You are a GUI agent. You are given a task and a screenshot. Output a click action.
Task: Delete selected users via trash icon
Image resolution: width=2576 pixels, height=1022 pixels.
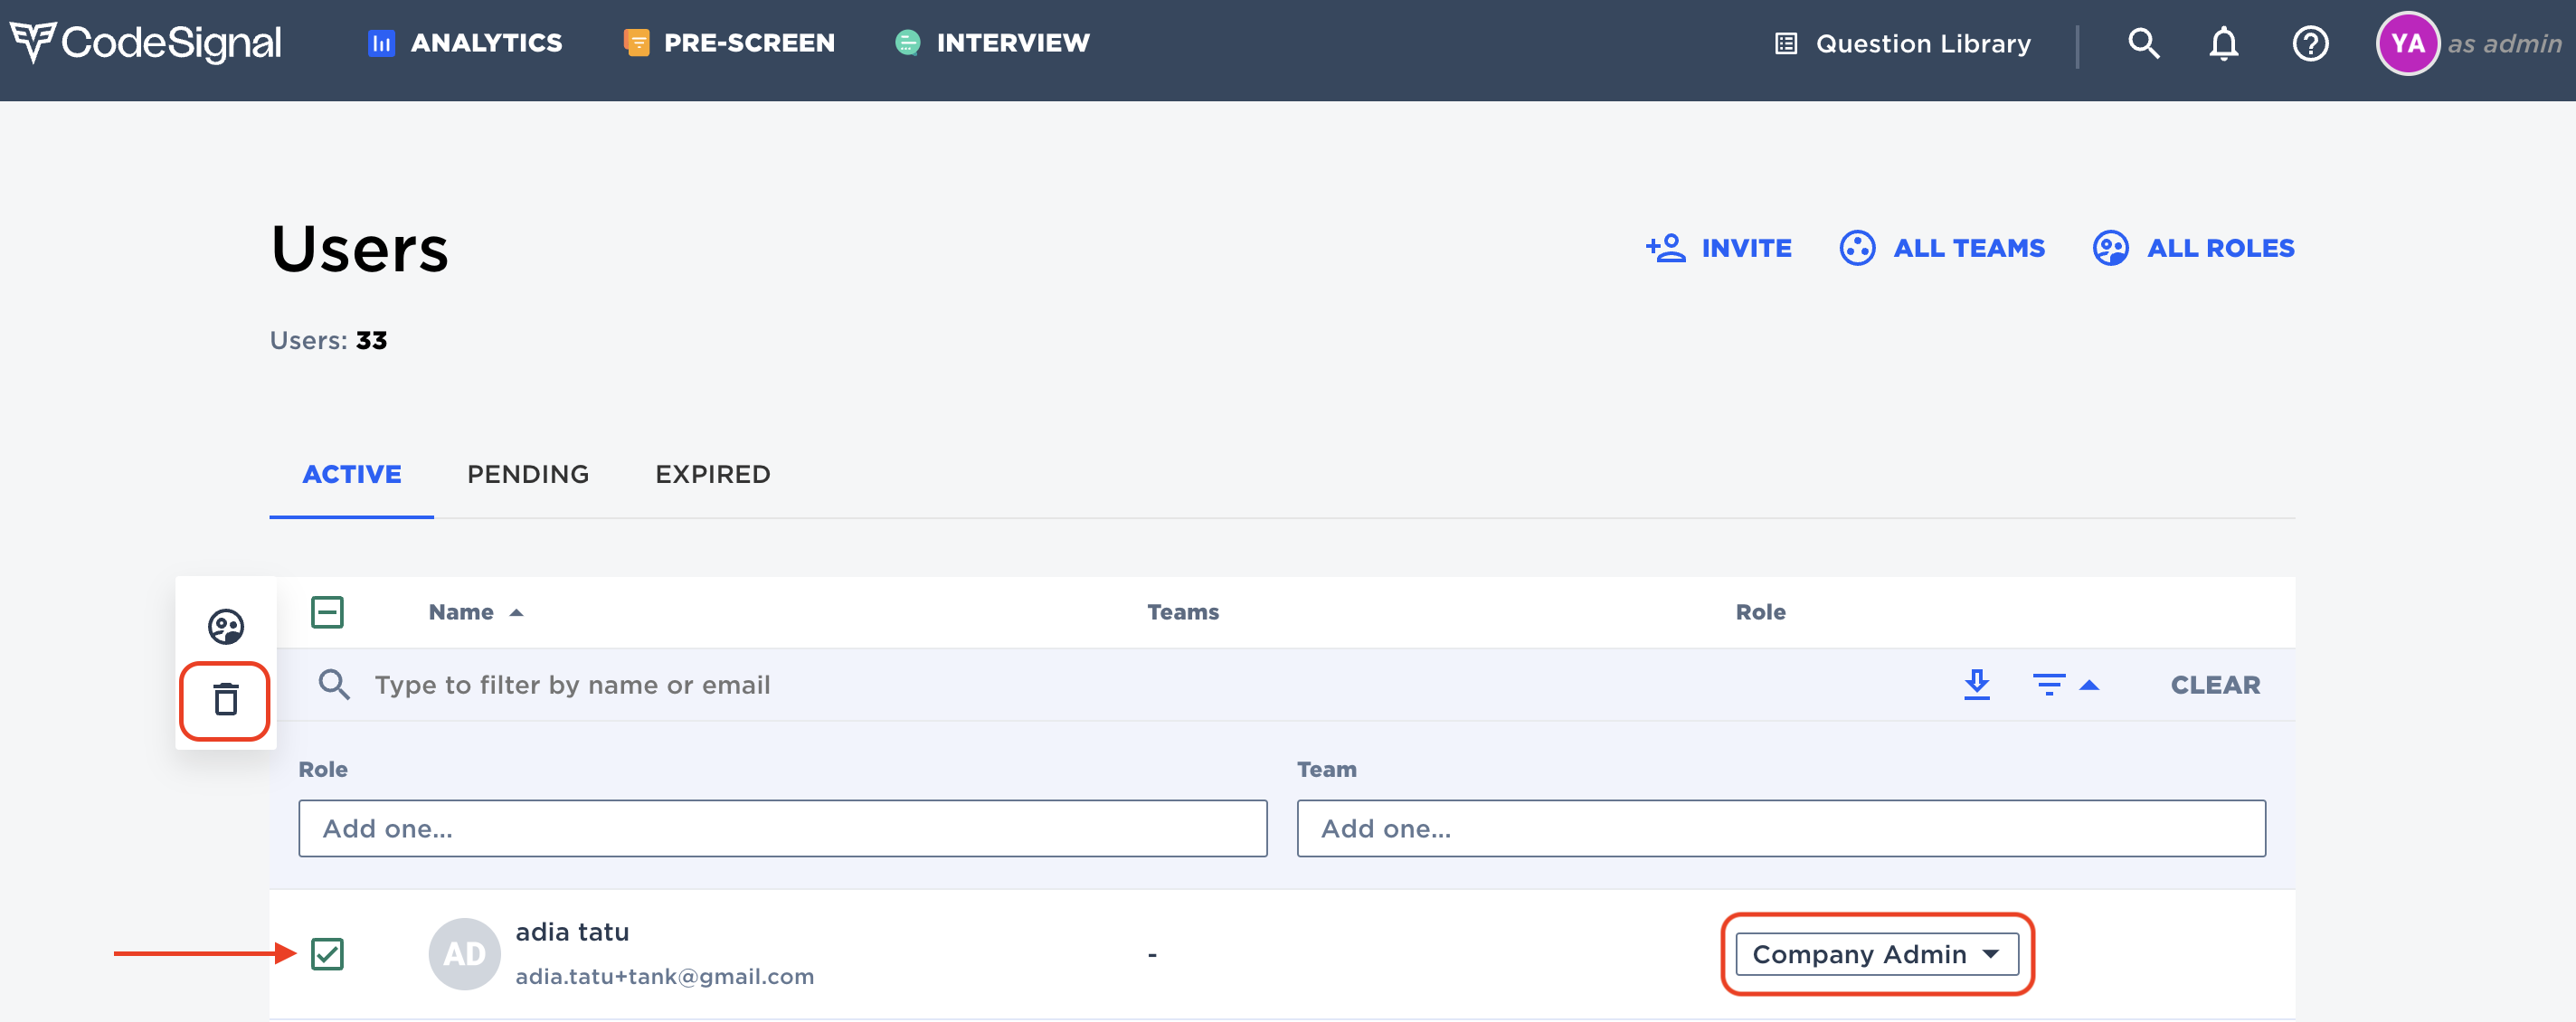[225, 701]
